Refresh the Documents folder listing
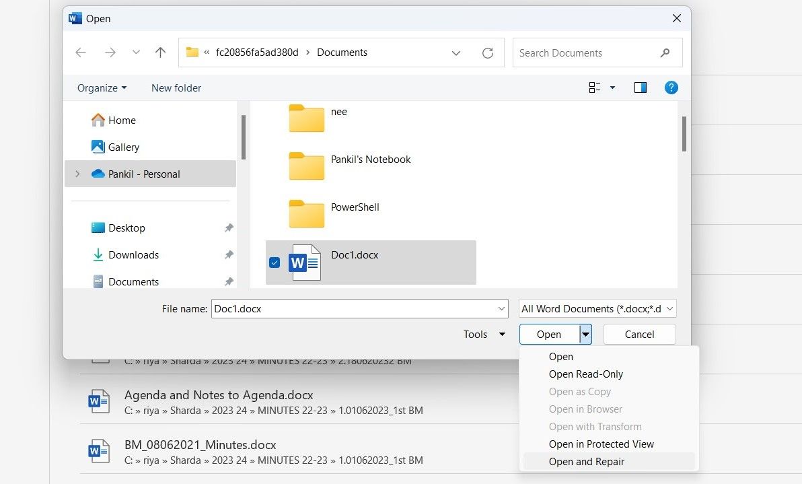Screen dimensions: 802x484 pos(488,53)
